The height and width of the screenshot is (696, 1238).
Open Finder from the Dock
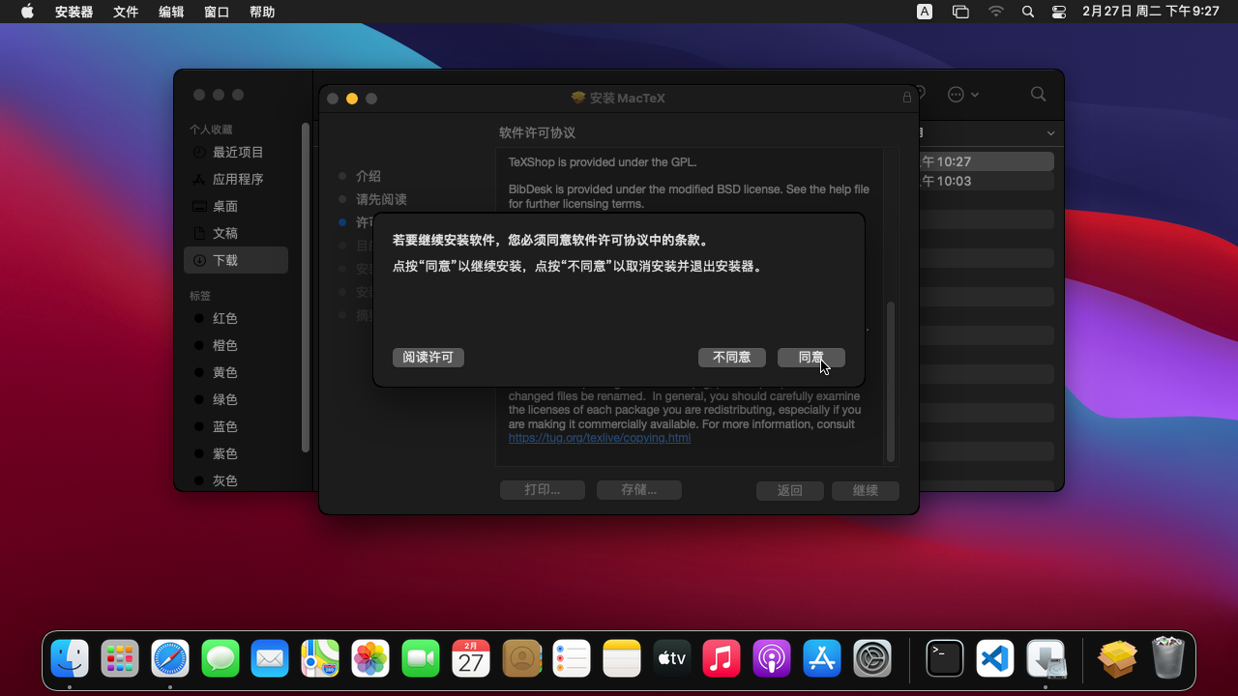[x=70, y=658]
